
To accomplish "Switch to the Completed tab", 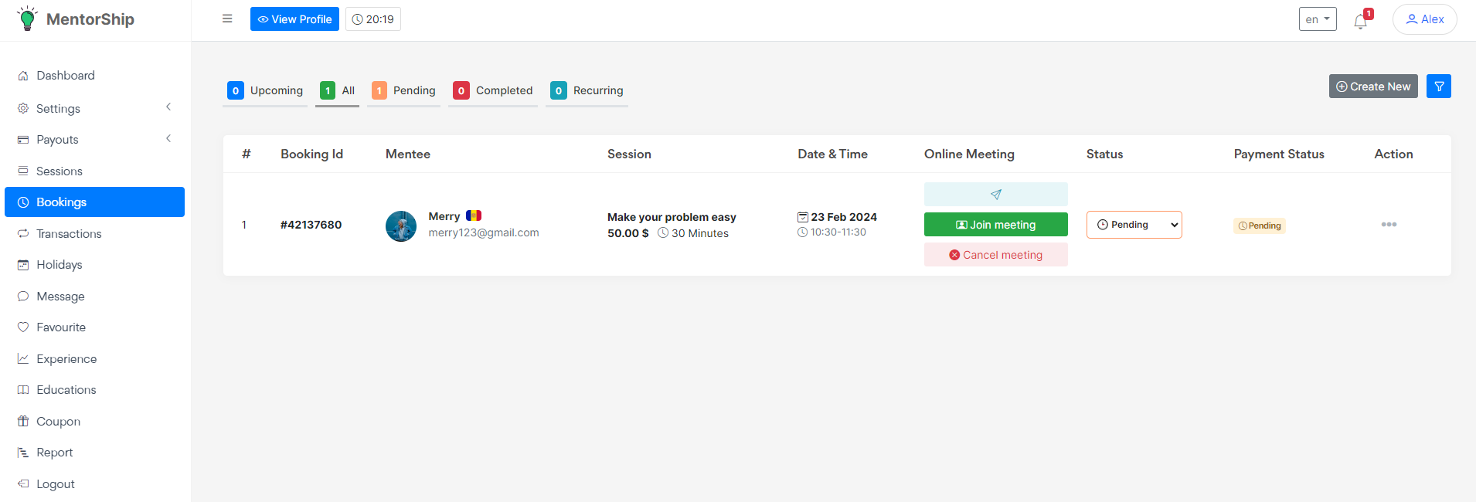I will point(493,90).
